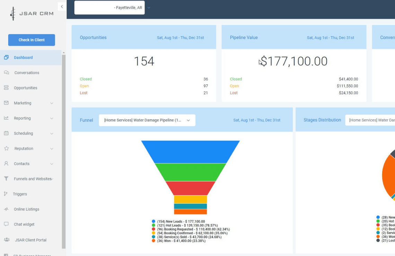This screenshot has width=395, height=256.
Task: Open the Fayetteville, AR location selector
Action: 109,8
